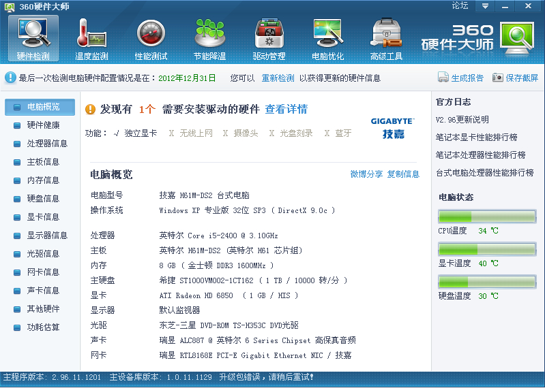Open 驱动管理 driver management
The image size is (545, 388).
269,39
